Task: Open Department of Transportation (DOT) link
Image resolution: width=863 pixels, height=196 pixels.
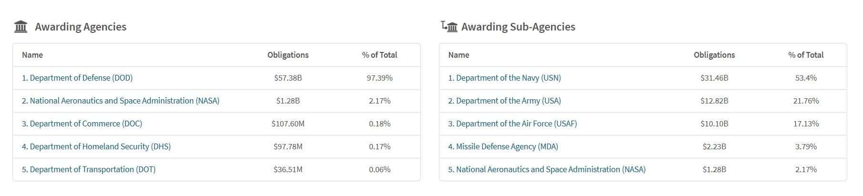Action: 89,169
